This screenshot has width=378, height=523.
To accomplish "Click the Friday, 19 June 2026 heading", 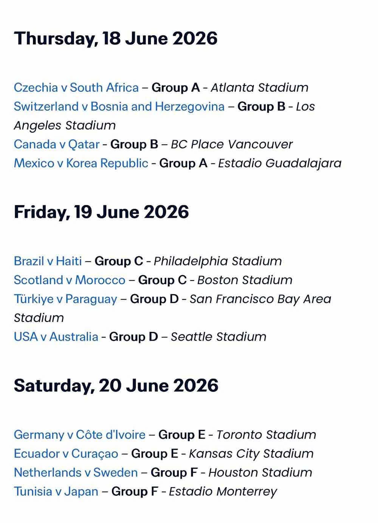I will [101, 212].
